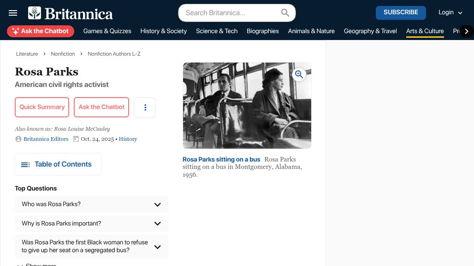Viewport: 474px width, 266px height.
Task: Open the three-dot more options button
Action: 145,107
